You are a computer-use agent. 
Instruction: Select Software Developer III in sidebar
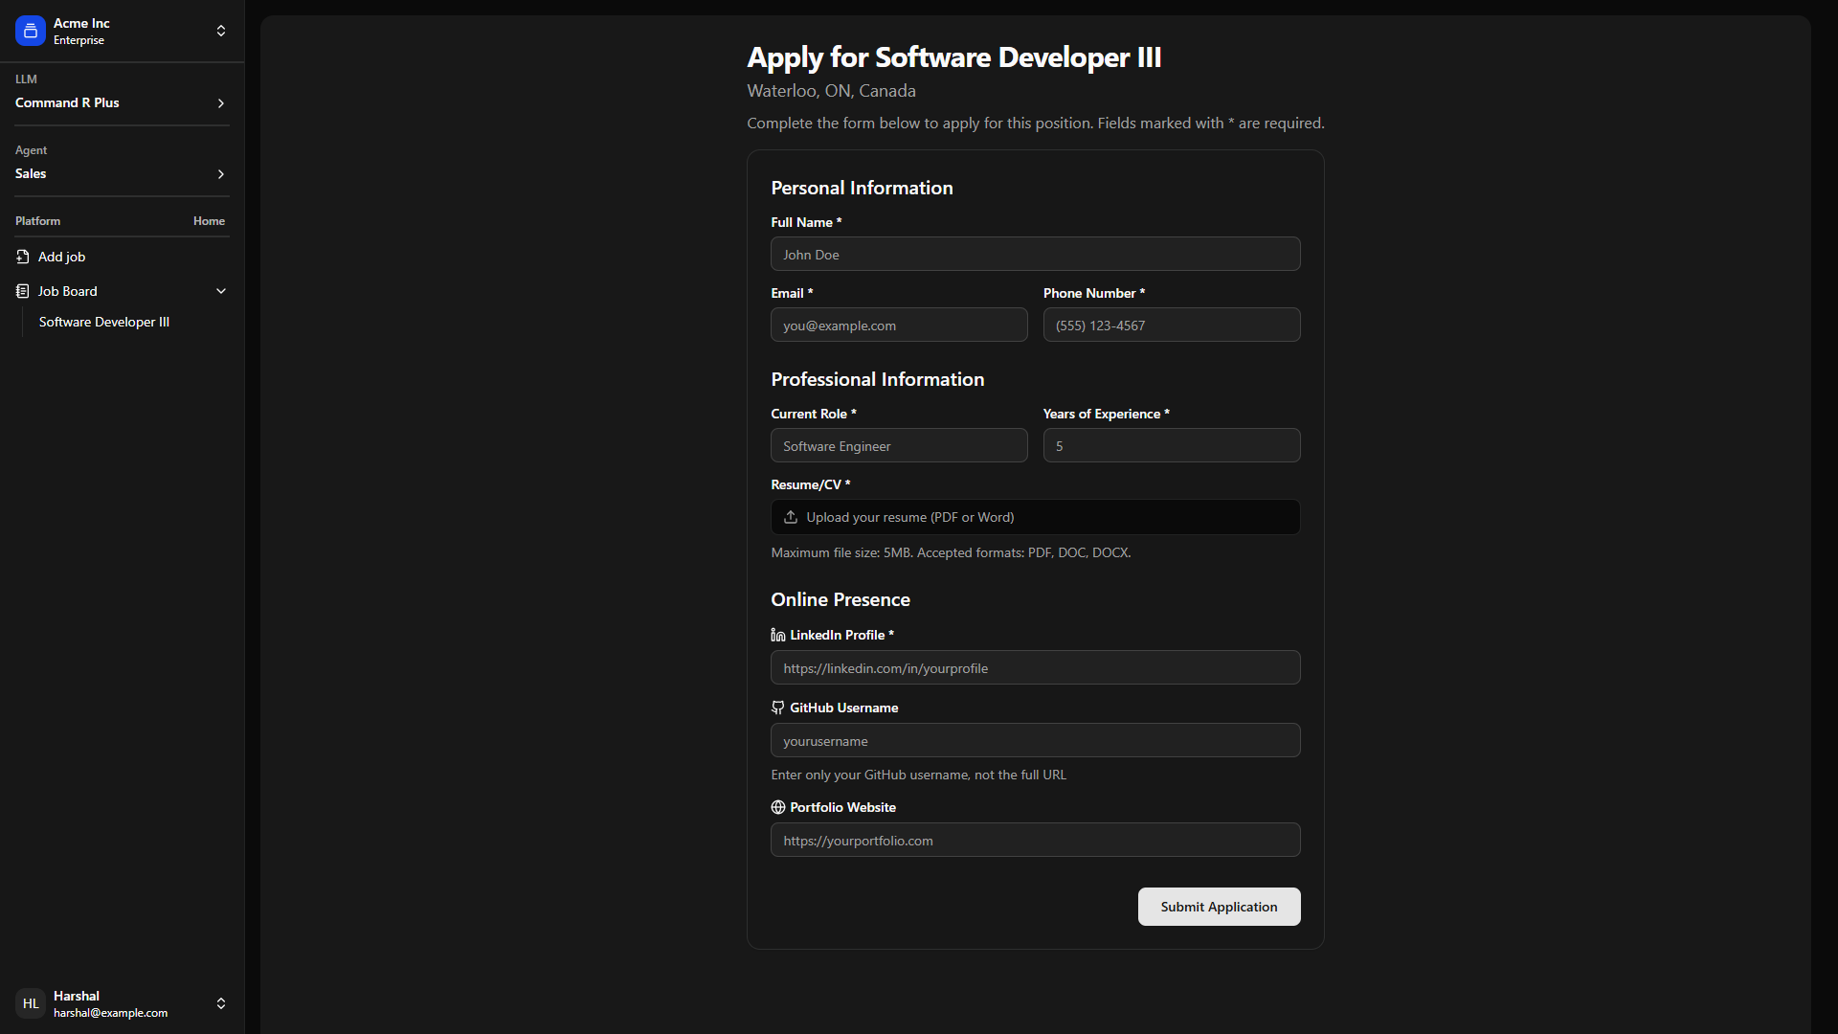[104, 322]
